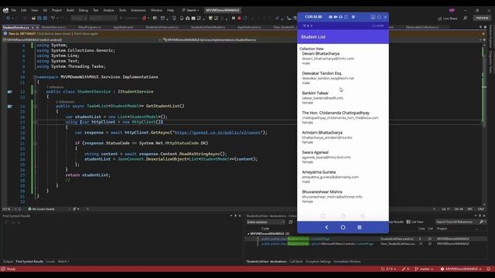The height and width of the screenshot is (278, 495).
Task: Click the Undo toolbar icon
Action: pos(53,19)
